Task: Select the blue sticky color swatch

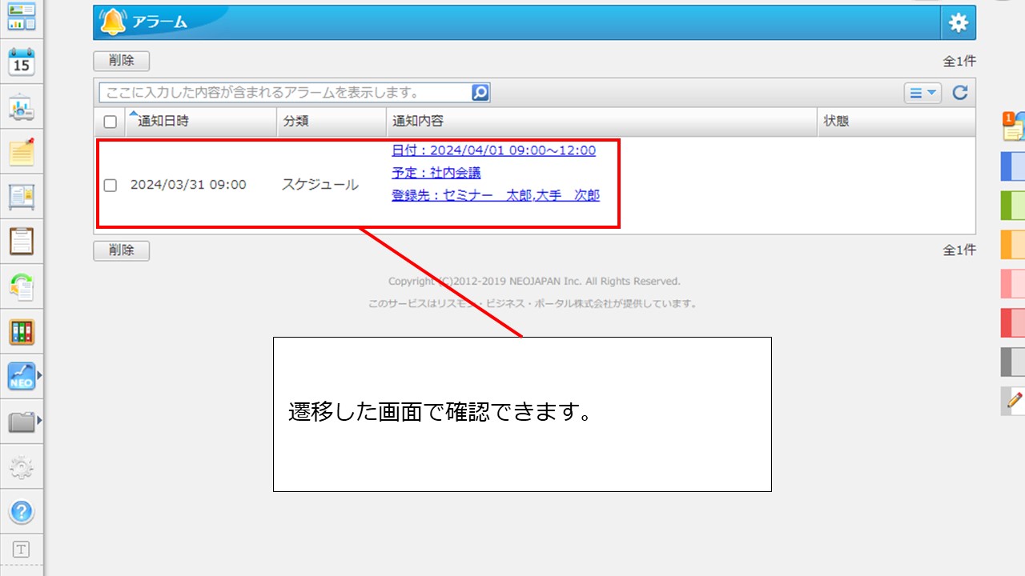Action: 1013,166
